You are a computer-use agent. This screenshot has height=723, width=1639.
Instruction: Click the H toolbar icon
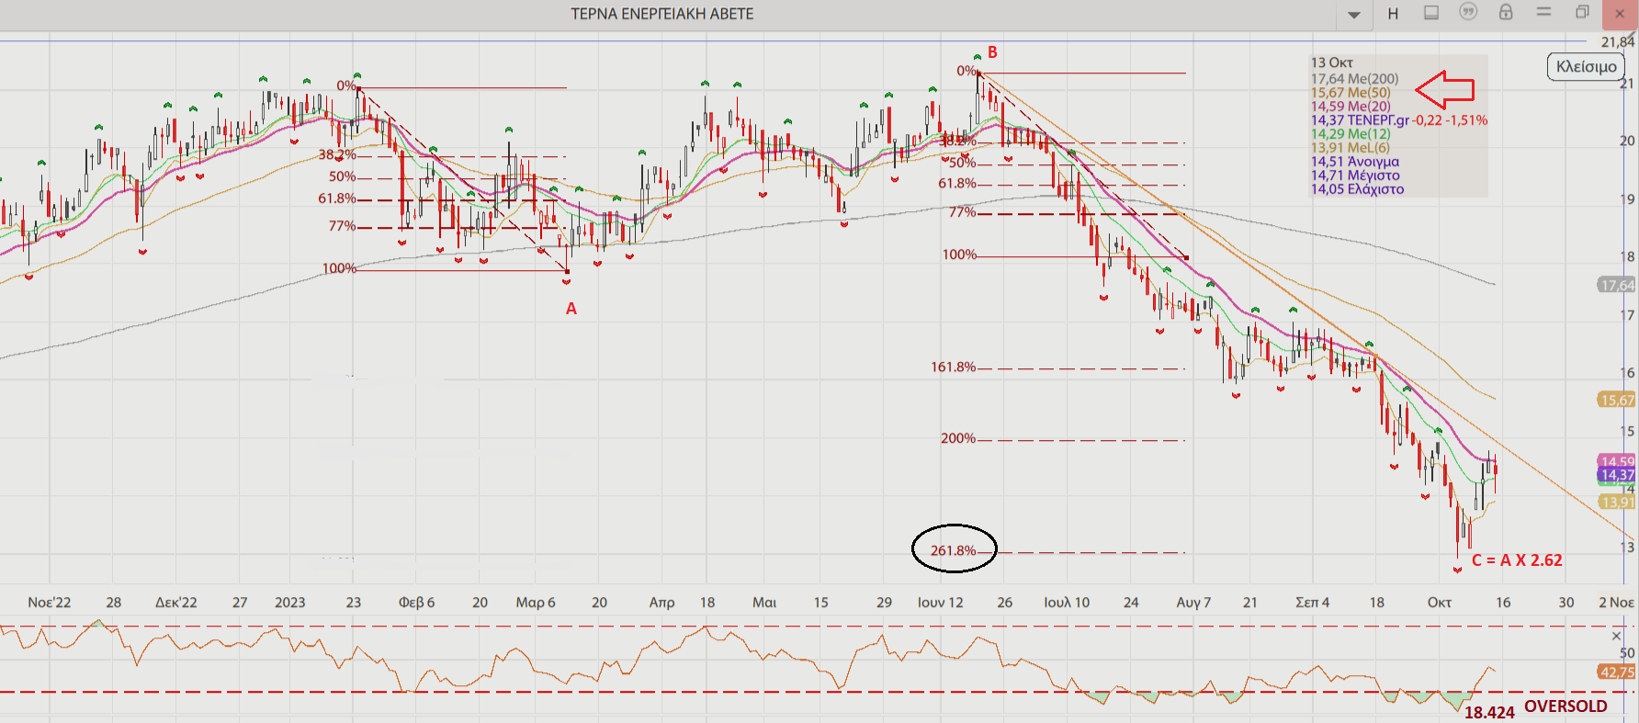1393,14
